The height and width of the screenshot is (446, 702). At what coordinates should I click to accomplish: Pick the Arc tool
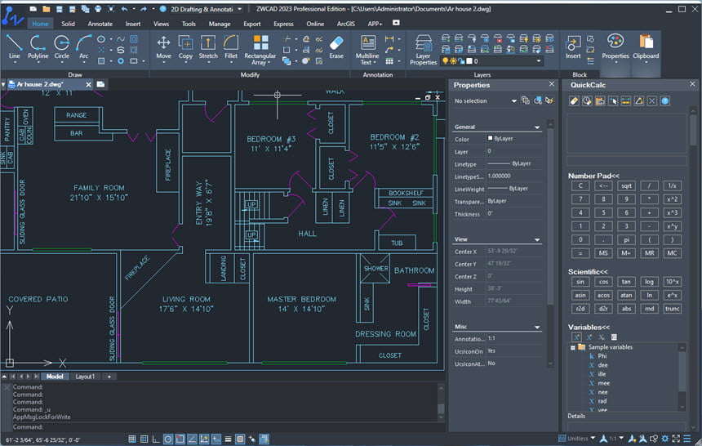point(84,47)
